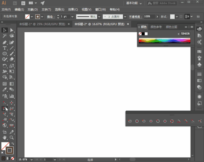Viewport: 204px width, 162px height.
Task: Swap fill and stroke colors arrow
Action: [x=13, y=144]
